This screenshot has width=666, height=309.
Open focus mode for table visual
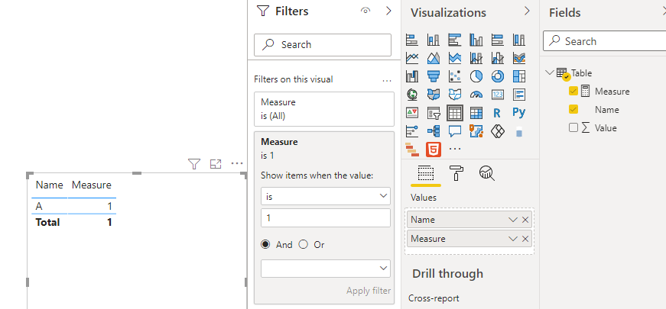click(216, 164)
